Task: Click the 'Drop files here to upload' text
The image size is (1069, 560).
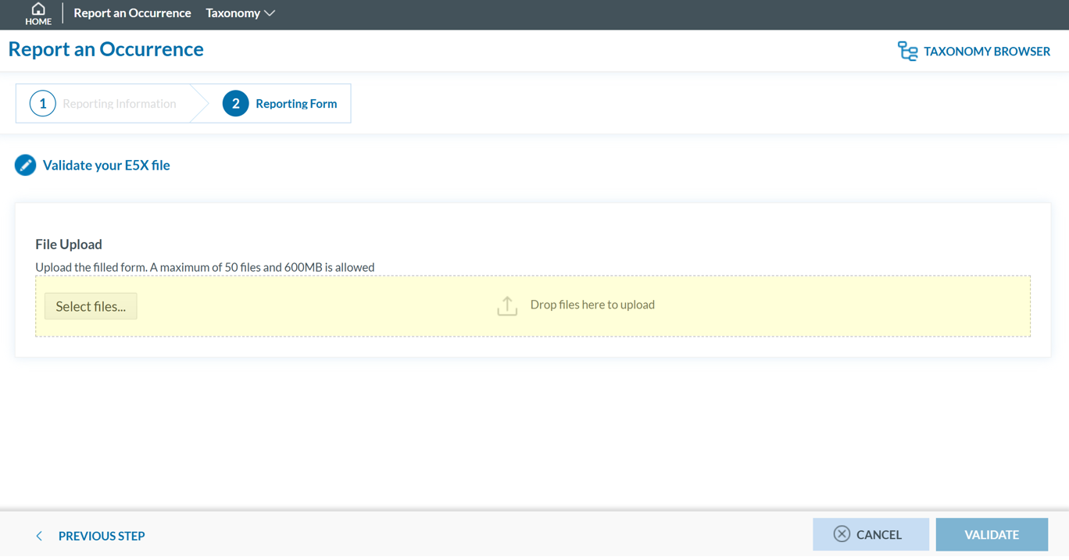Action: tap(592, 305)
